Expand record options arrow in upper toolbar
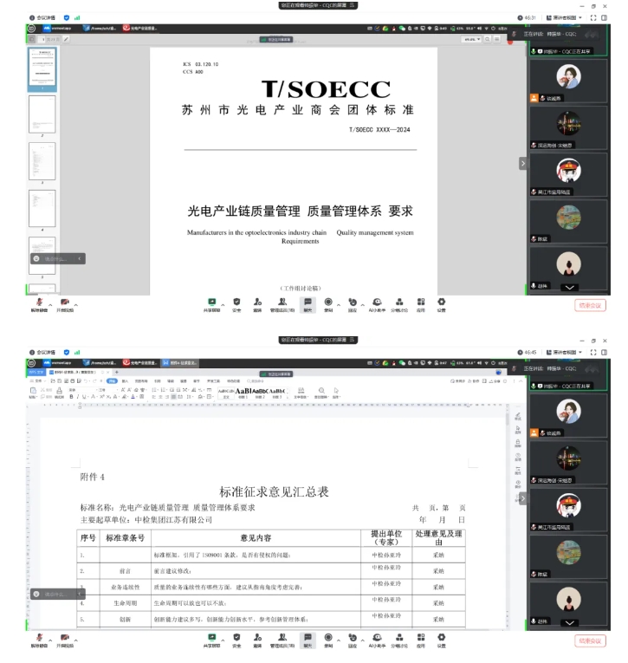Screen dimensions: 628x663 click(339, 304)
